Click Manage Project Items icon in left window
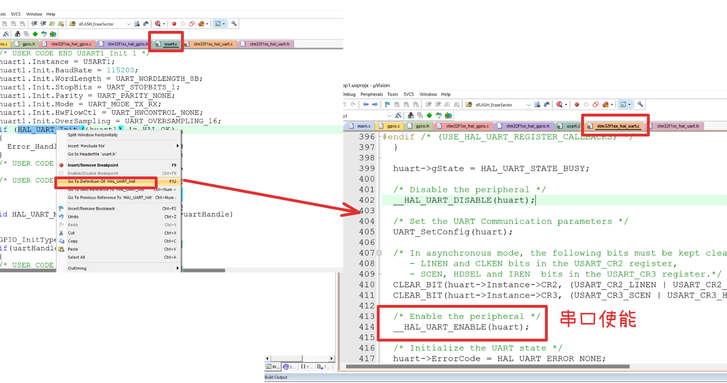 (x=18, y=34)
